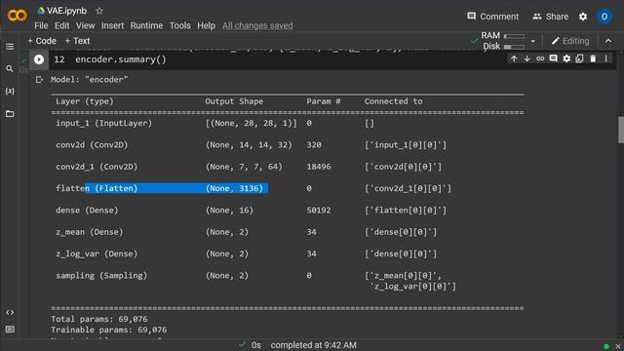Click the RAM usage bar
Image resolution: width=624 pixels, height=351 pixels.
(514, 36)
